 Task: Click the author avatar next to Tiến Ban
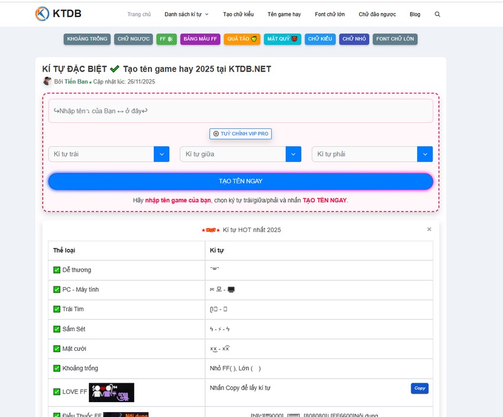[x=47, y=82]
